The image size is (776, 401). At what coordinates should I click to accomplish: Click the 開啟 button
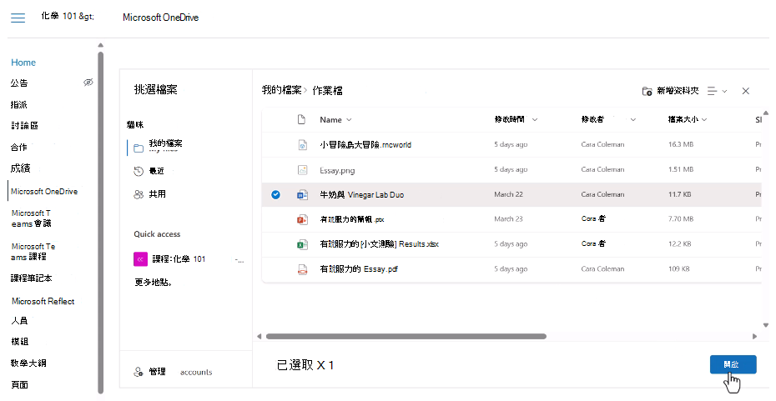click(x=733, y=364)
